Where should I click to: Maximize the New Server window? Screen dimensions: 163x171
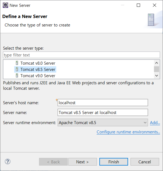(138, 5)
